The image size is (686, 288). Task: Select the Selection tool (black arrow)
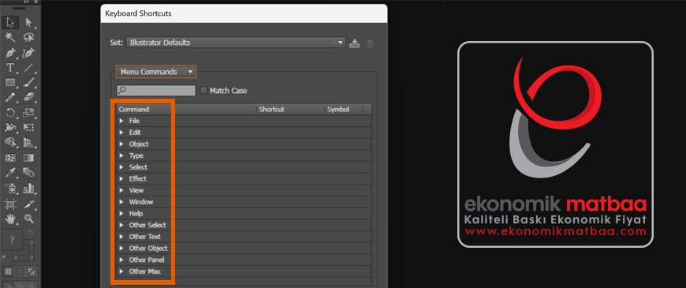(10, 22)
